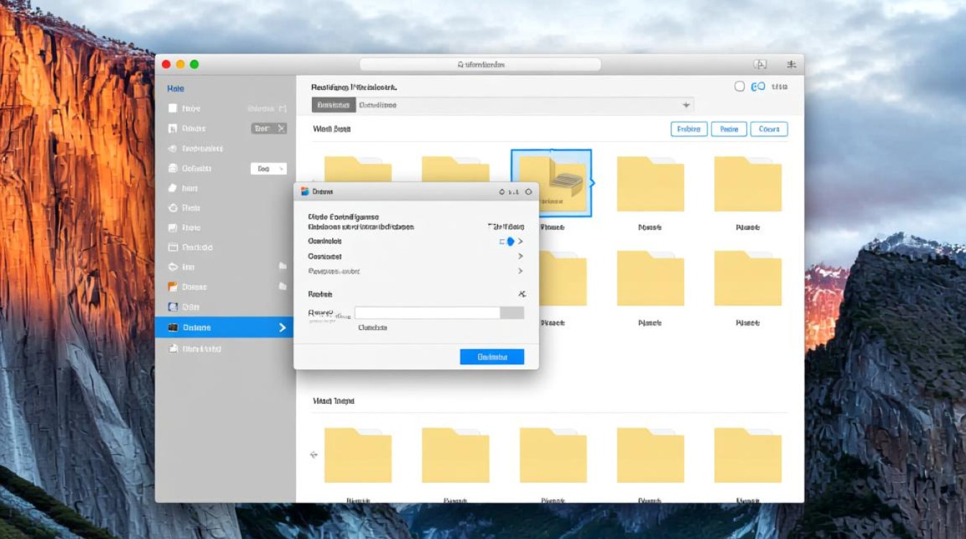Click the X on the gray sidebar tag

pyautogui.click(x=281, y=129)
